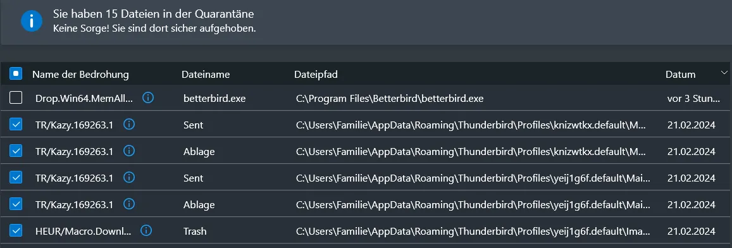Uncheck the Trash file row checkbox

16,231
